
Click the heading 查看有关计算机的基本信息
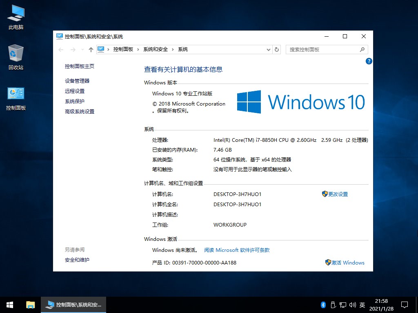(183, 69)
